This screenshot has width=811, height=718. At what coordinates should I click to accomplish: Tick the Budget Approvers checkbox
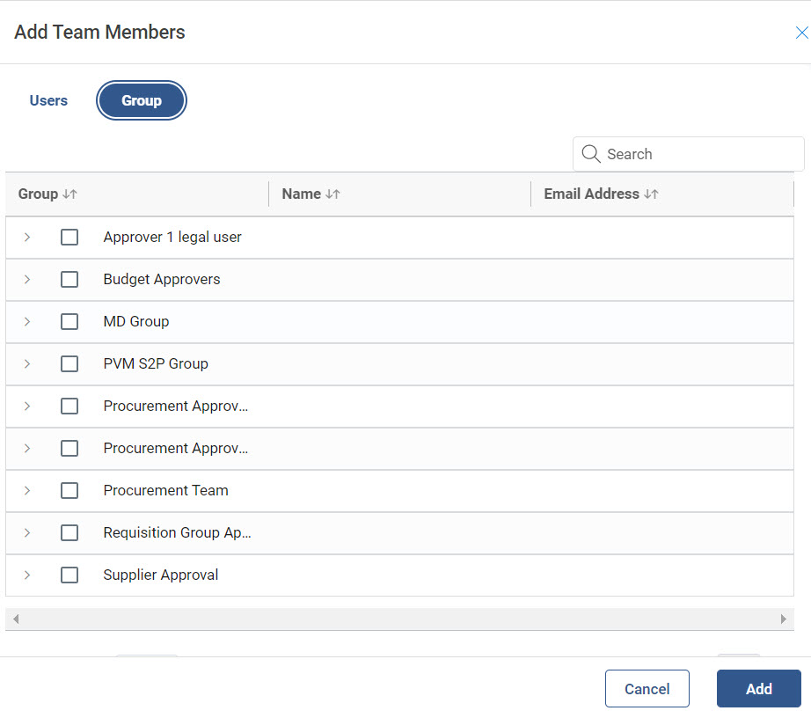[69, 280]
